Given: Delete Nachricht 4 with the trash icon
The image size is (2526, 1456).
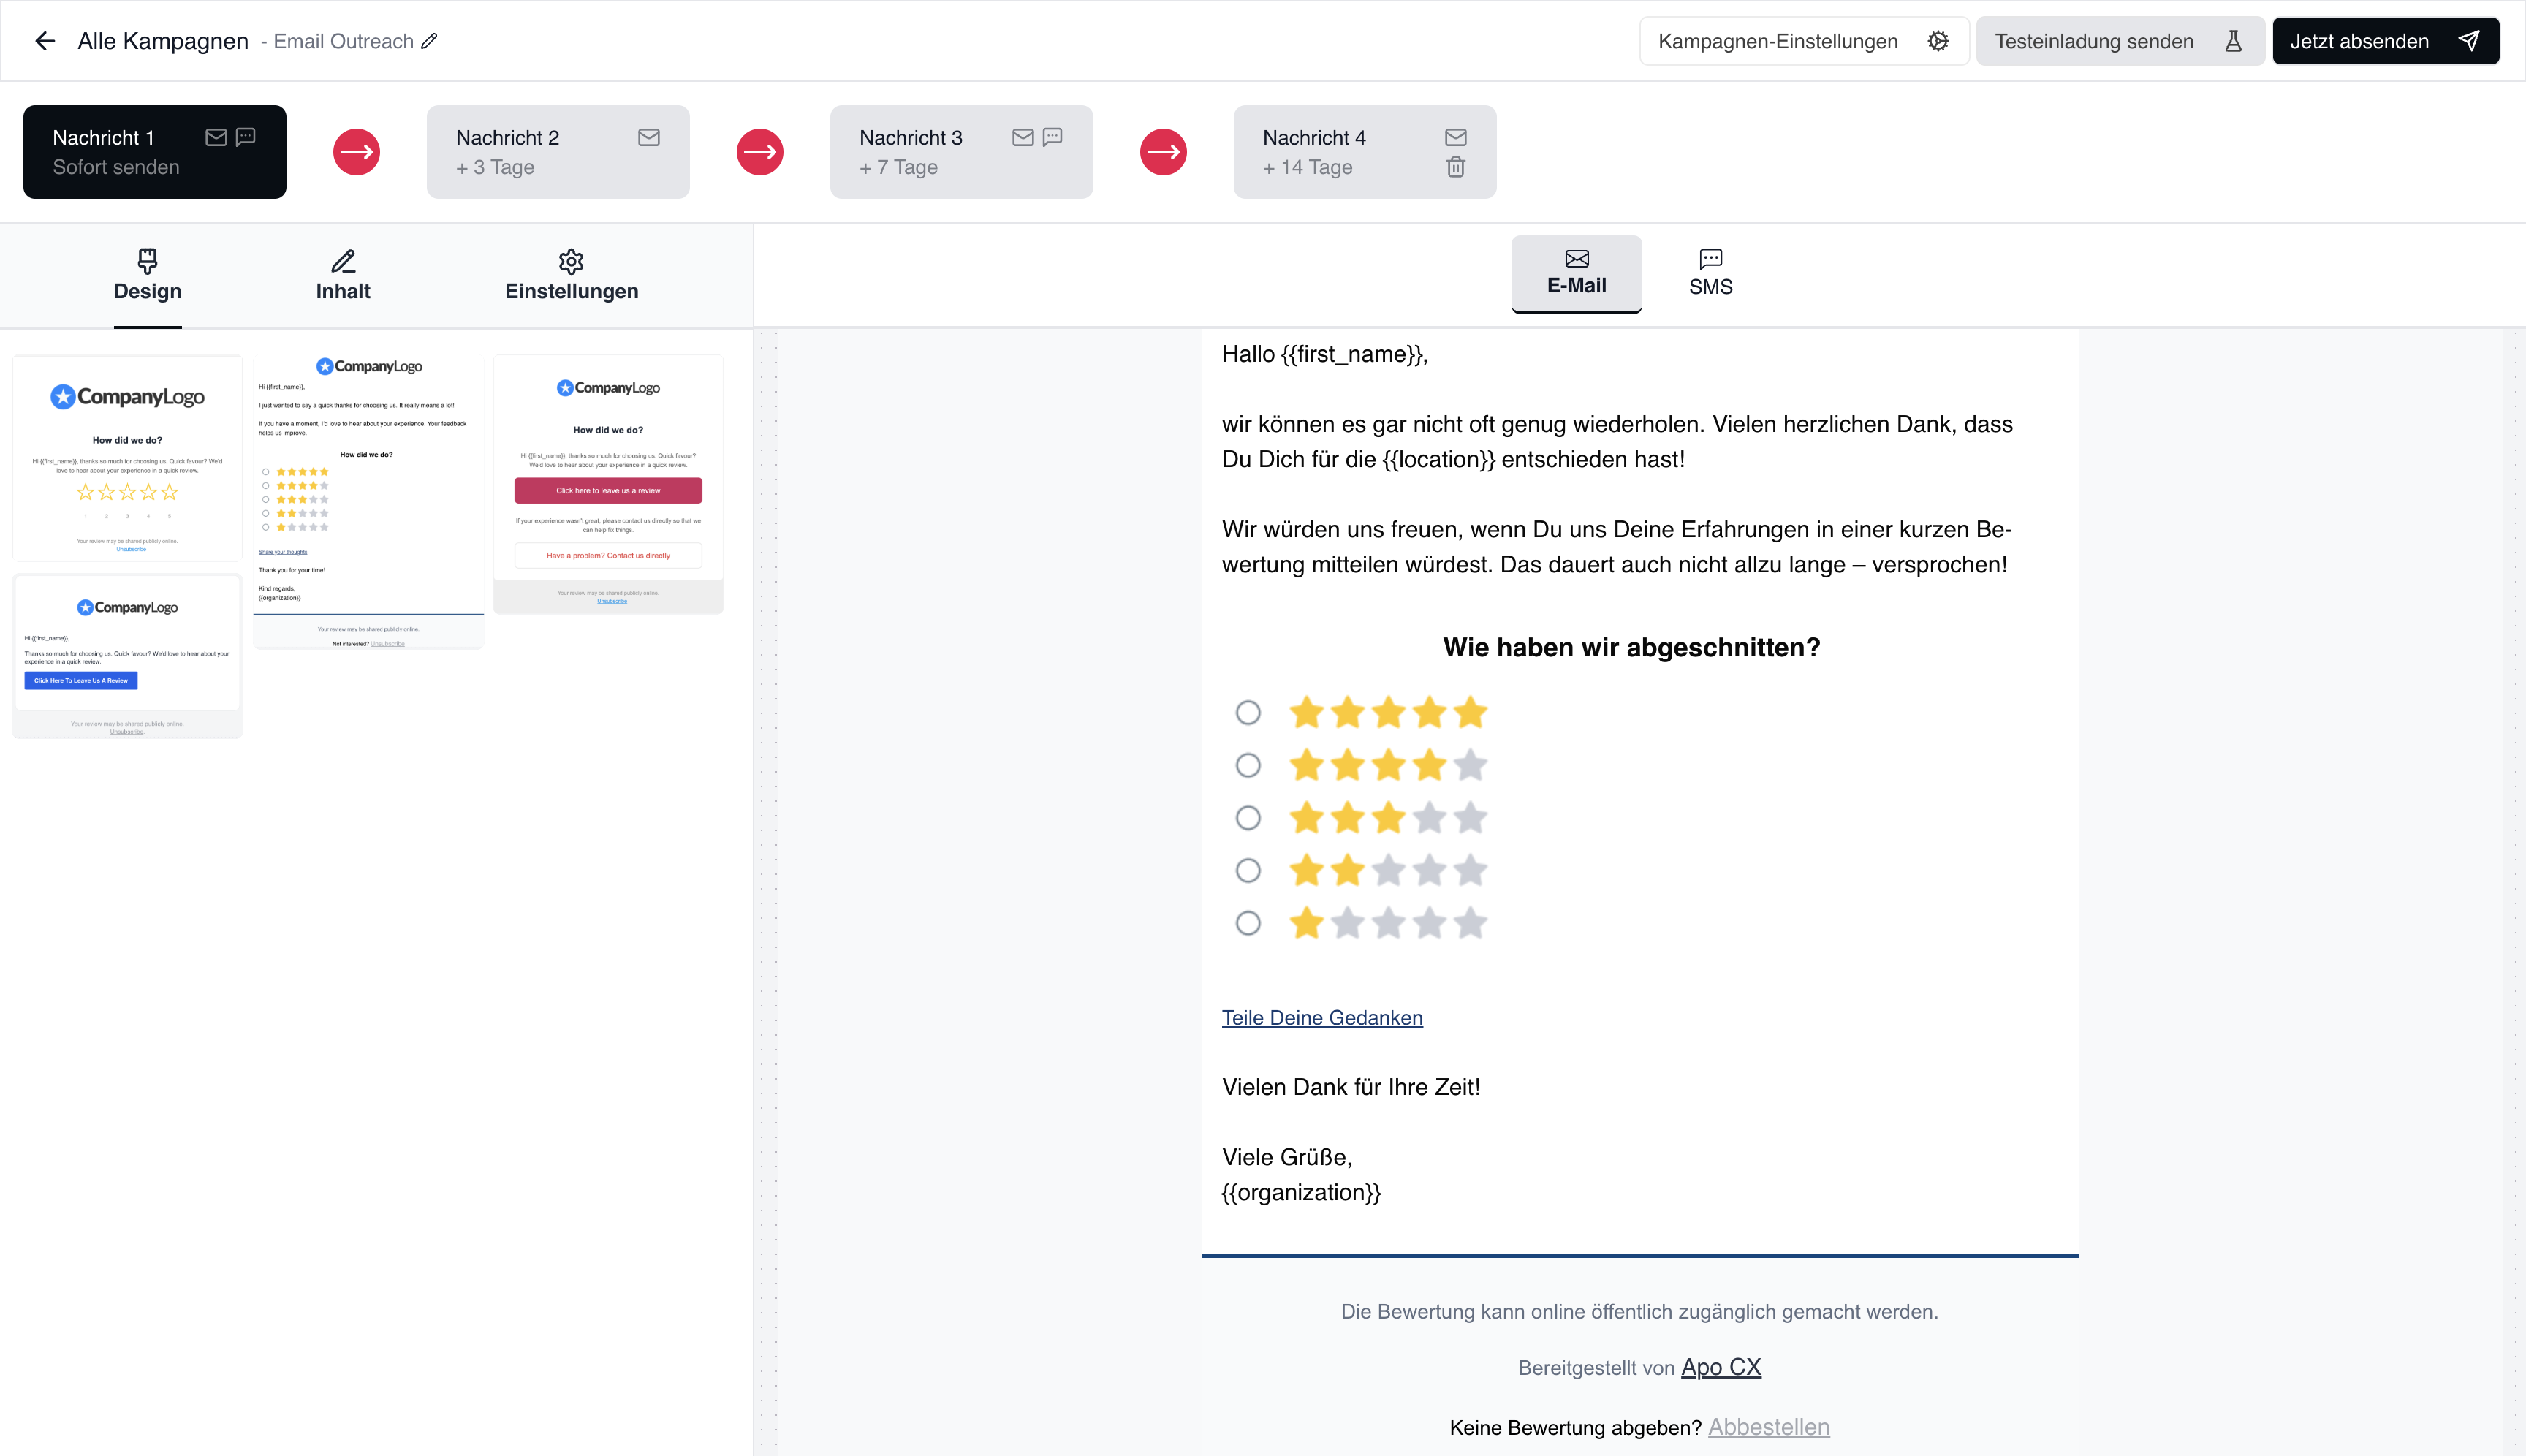Looking at the screenshot, I should [x=1455, y=167].
